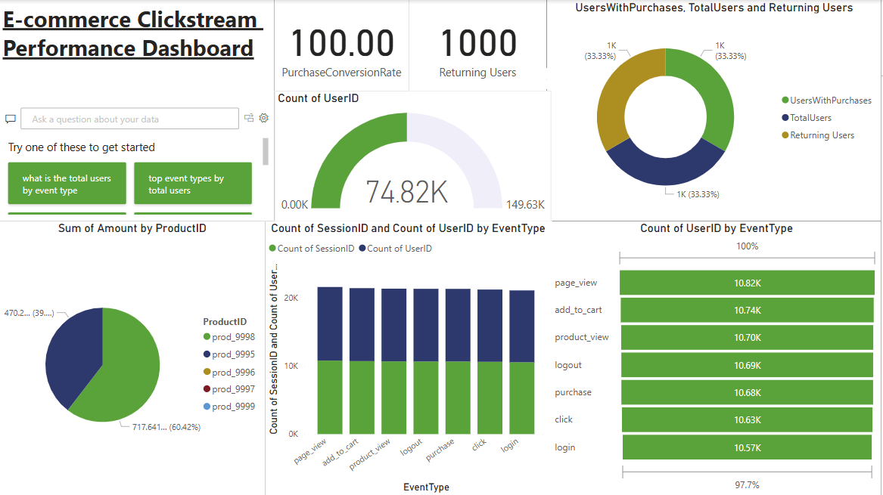
Task: Open the Q&A settings gear icon
Action: point(263,119)
